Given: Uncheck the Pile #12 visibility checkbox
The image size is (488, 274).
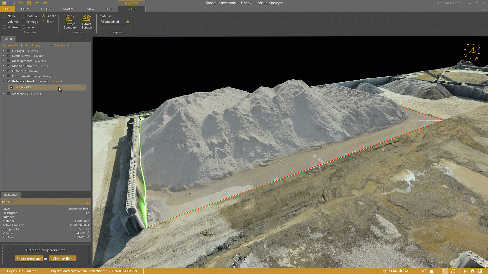Looking at the screenshot, I should [11, 87].
